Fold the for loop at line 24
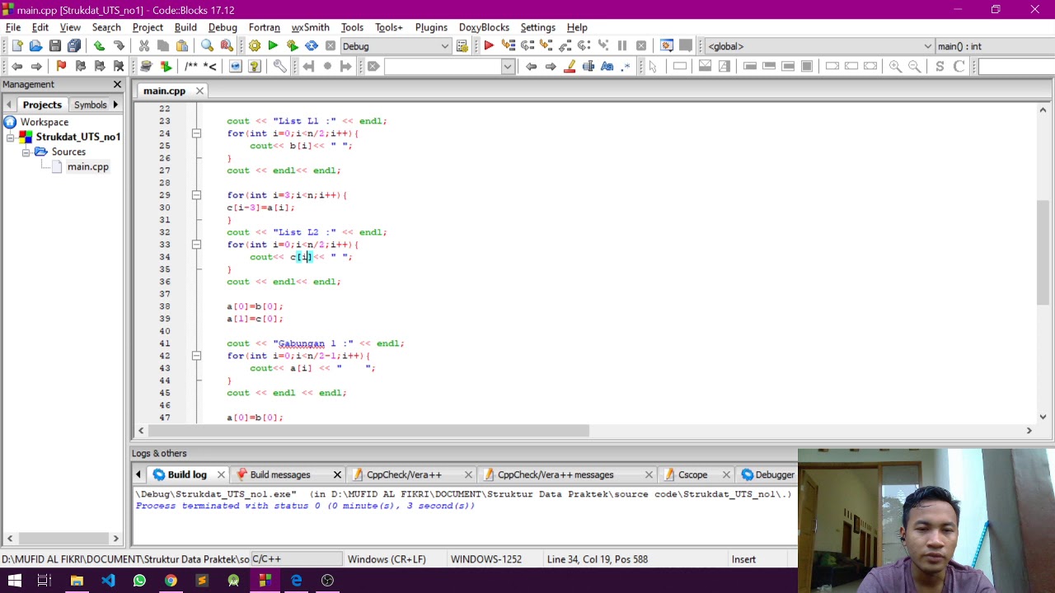This screenshot has height=593, width=1055. pos(196,133)
